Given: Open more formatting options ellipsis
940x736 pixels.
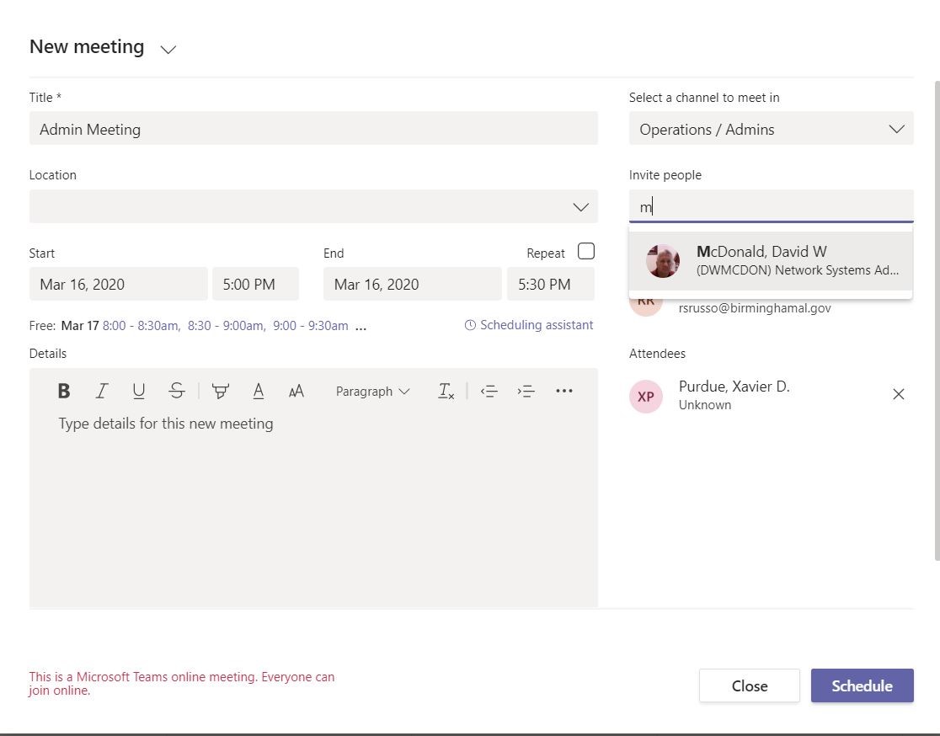Looking at the screenshot, I should [564, 391].
